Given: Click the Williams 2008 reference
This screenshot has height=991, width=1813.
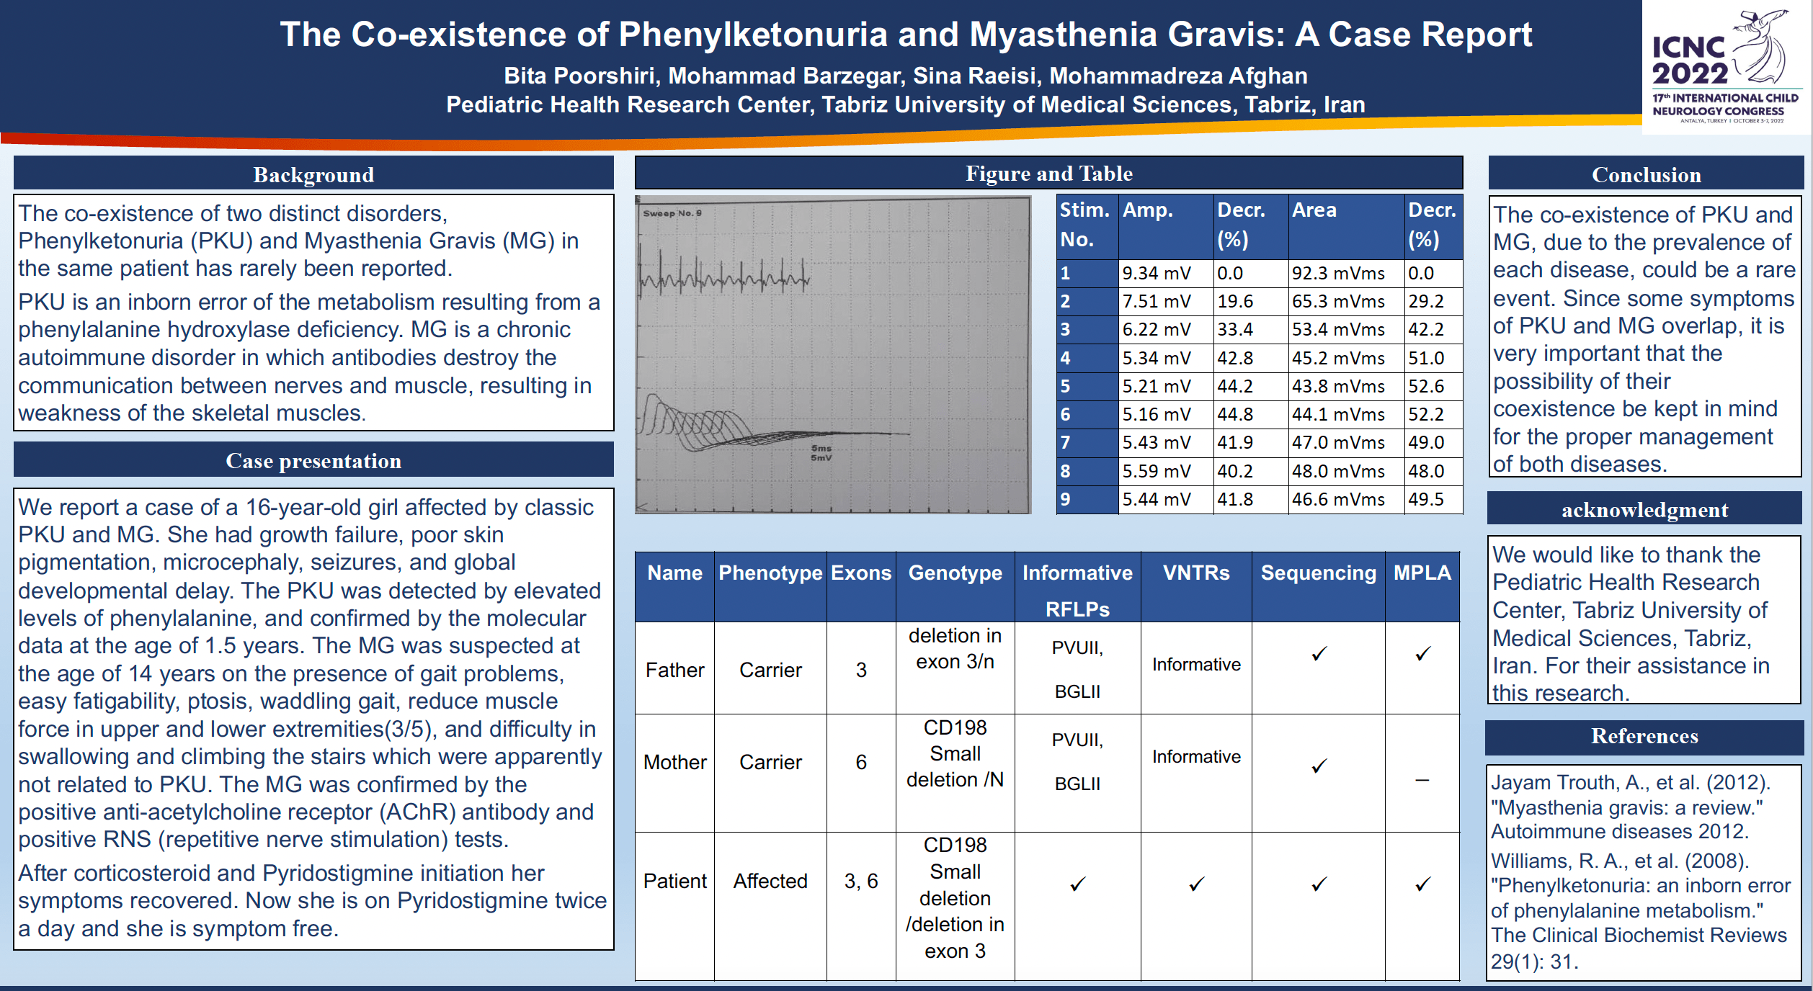Looking at the screenshot, I should pyautogui.click(x=1640, y=911).
